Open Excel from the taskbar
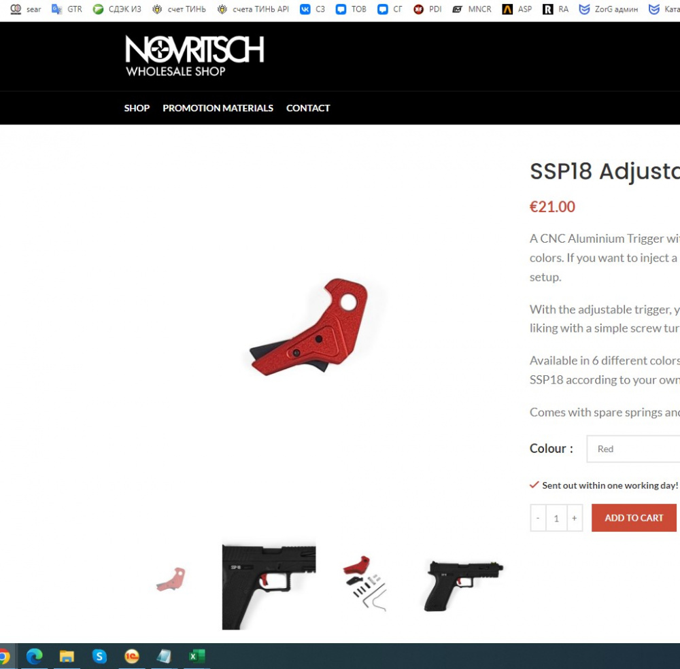Screen dimensions: 680x669 tap(197, 656)
